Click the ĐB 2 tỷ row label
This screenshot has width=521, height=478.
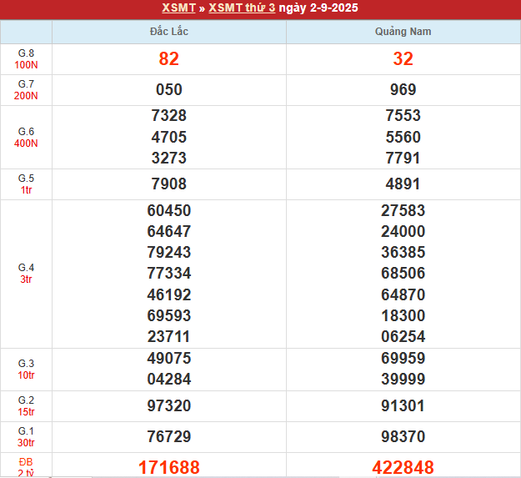coord(26,466)
